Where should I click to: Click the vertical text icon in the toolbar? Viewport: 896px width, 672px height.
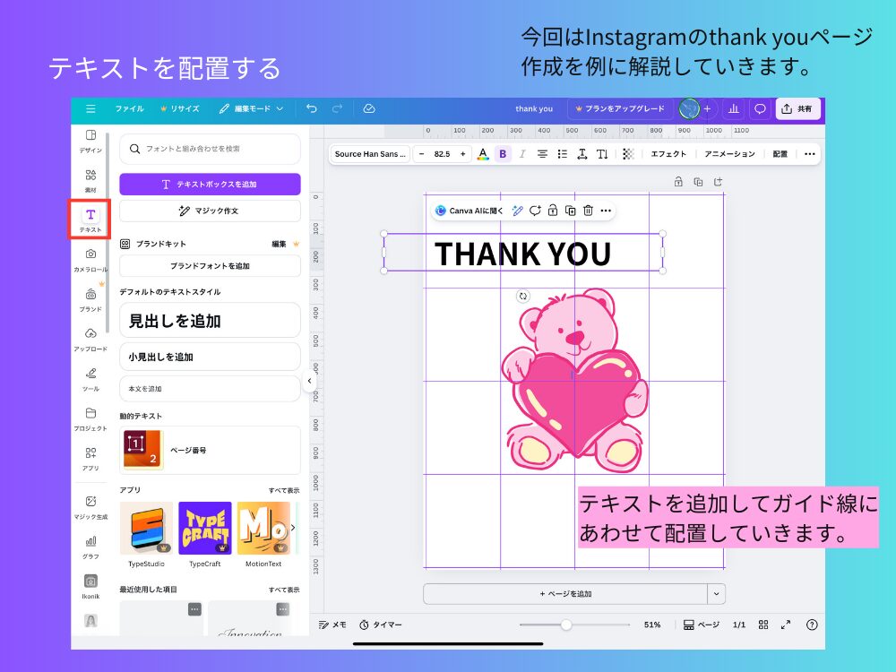(x=603, y=154)
